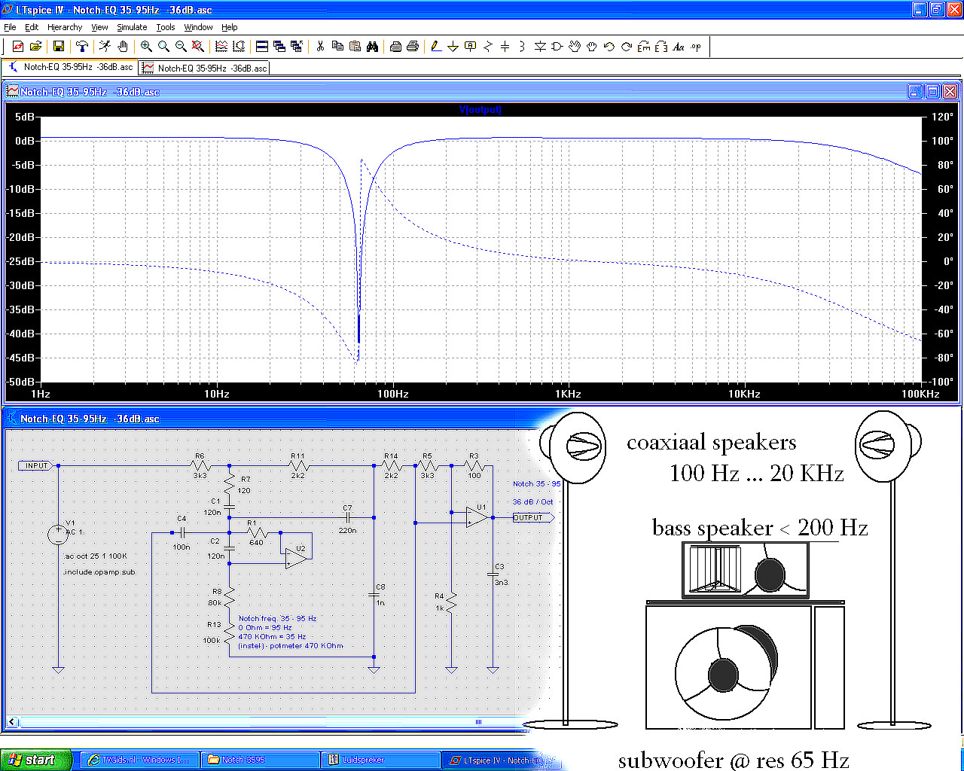The image size is (964, 771).
Task: Pick the Diode placement tool
Action: pos(540,47)
